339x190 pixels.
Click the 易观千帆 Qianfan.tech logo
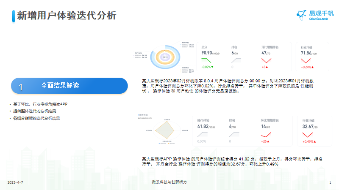point(315,15)
